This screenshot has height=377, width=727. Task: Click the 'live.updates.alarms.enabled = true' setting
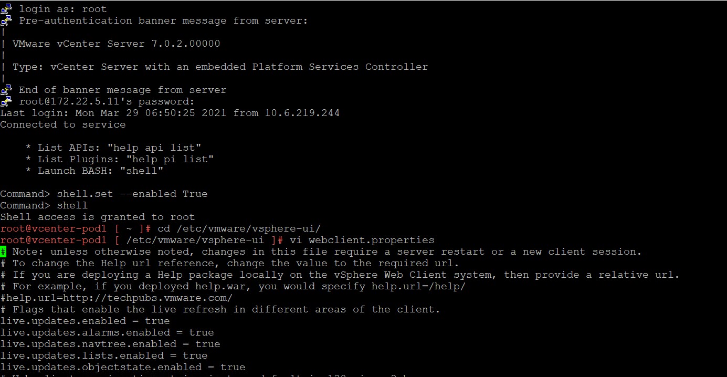click(107, 332)
